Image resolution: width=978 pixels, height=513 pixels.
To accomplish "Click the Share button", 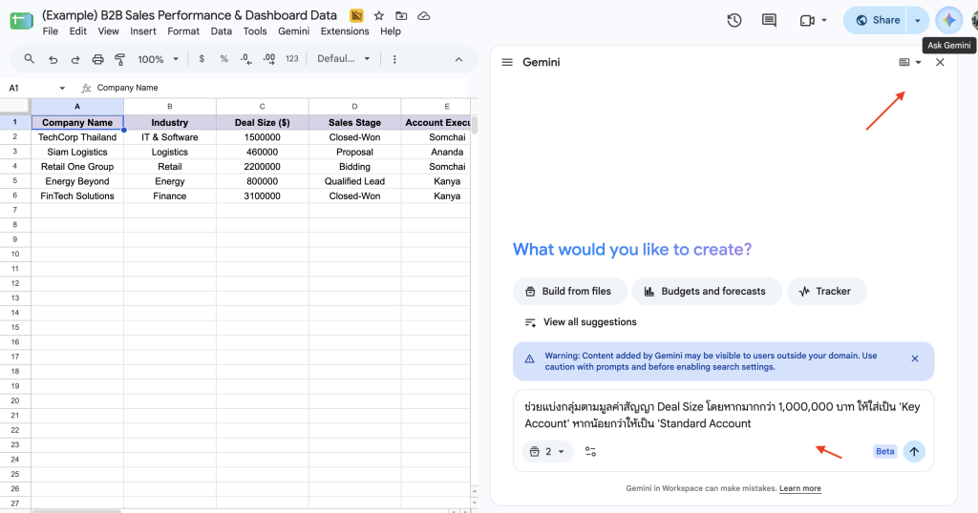I will click(x=877, y=21).
